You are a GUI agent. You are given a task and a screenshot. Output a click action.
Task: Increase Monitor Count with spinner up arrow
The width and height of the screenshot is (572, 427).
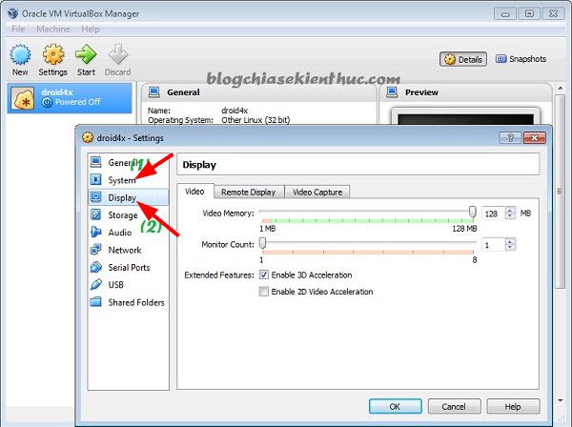pyautogui.click(x=510, y=241)
